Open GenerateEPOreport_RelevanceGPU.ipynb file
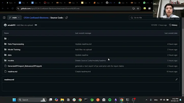Viewport: 184px width, 103px height. point(25,66)
